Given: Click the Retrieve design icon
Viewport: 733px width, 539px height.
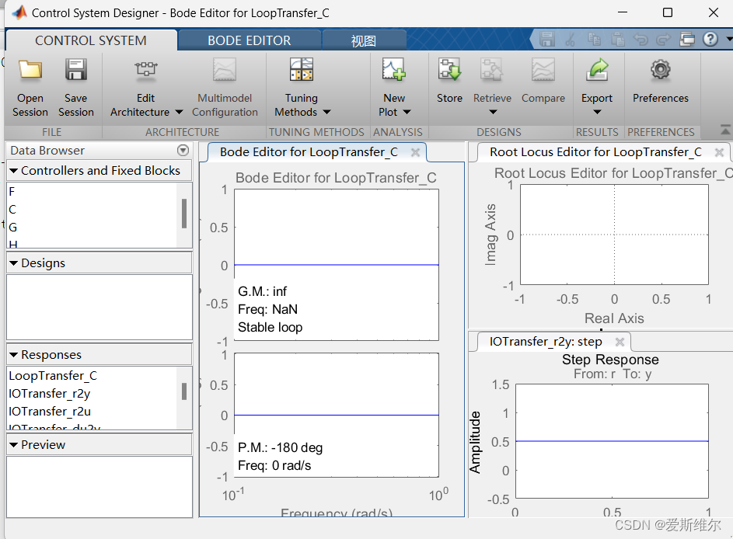Looking at the screenshot, I should coord(492,70).
